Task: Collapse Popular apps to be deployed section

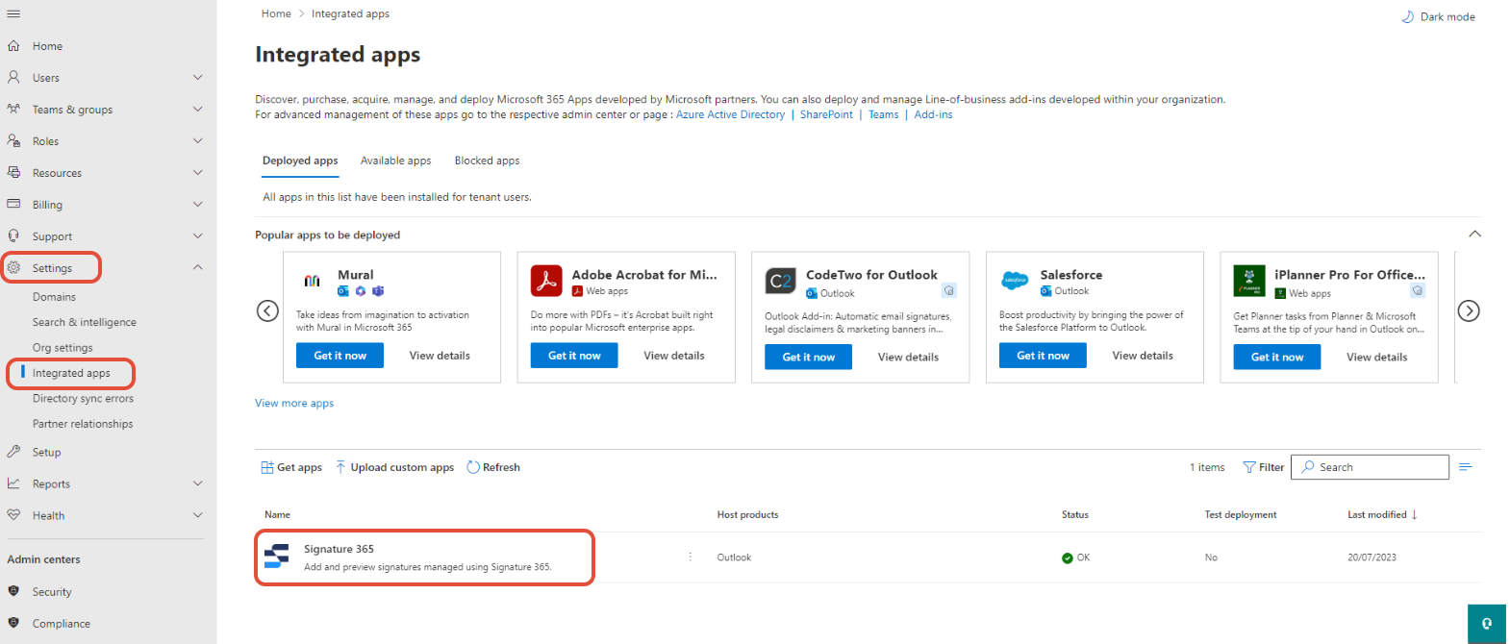Action: click(x=1474, y=234)
